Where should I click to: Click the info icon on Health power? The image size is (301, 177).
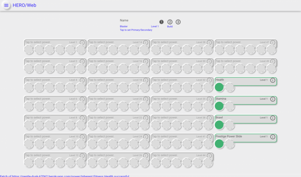tap(273, 80)
